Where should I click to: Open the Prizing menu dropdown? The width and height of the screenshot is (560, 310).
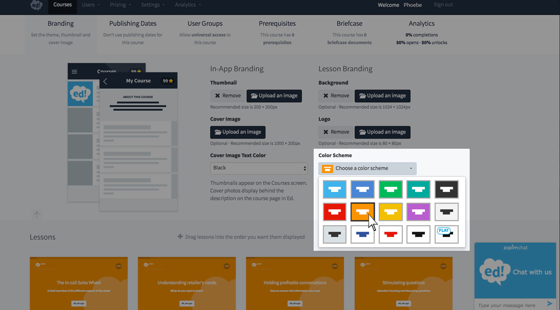click(x=120, y=5)
